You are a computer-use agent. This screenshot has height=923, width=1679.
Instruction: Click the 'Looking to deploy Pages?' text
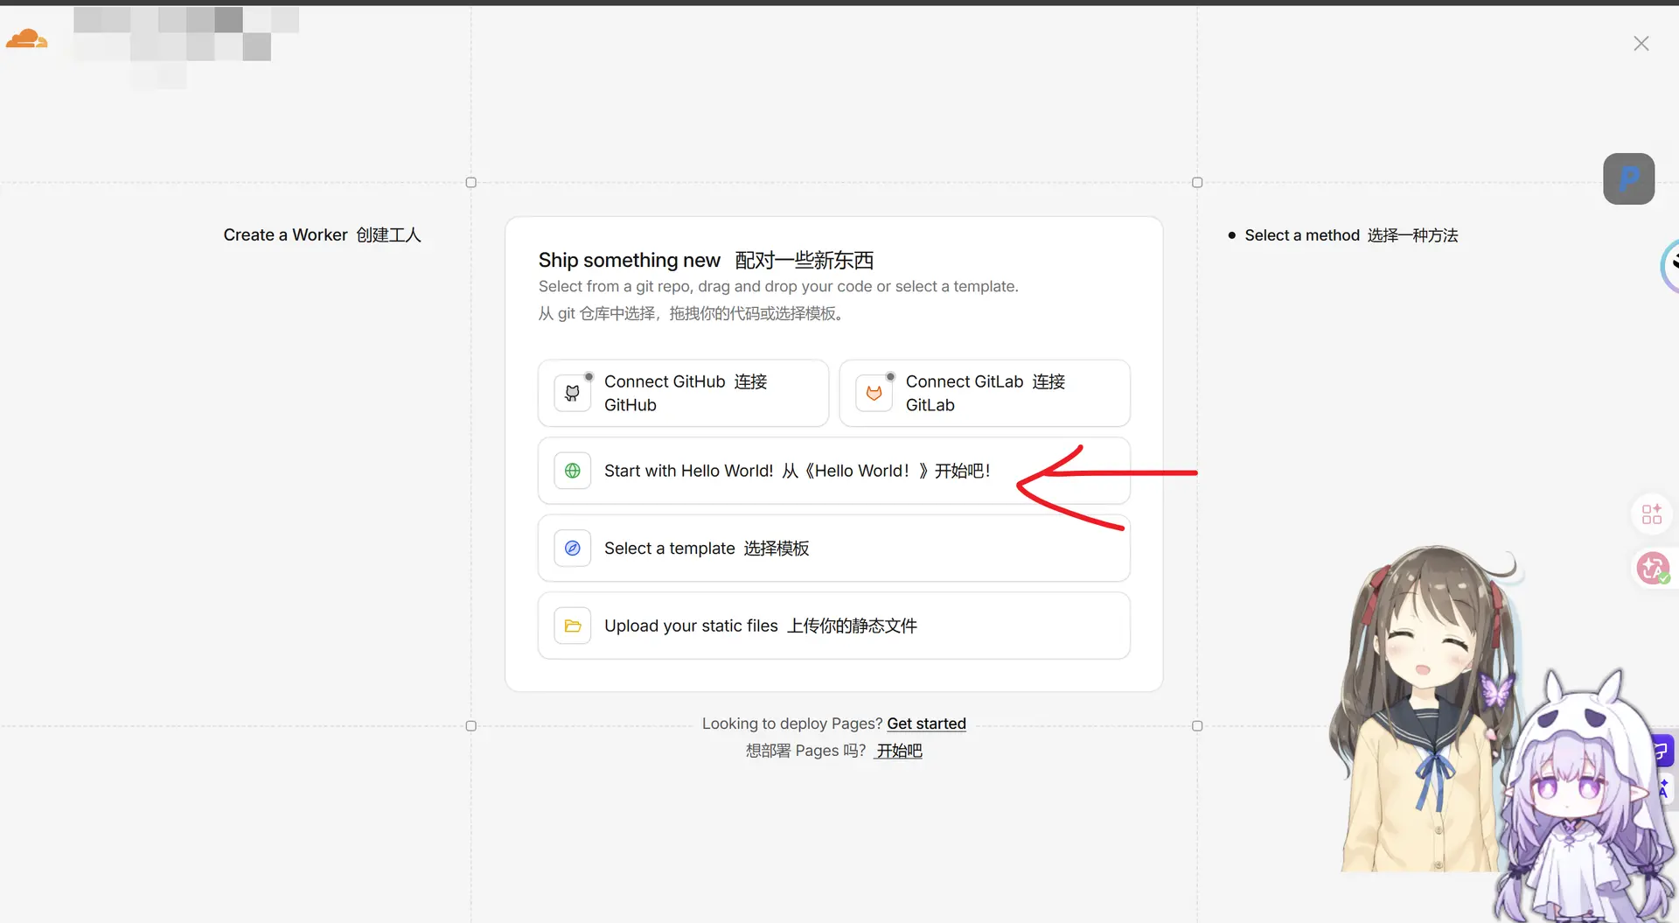pos(792,724)
